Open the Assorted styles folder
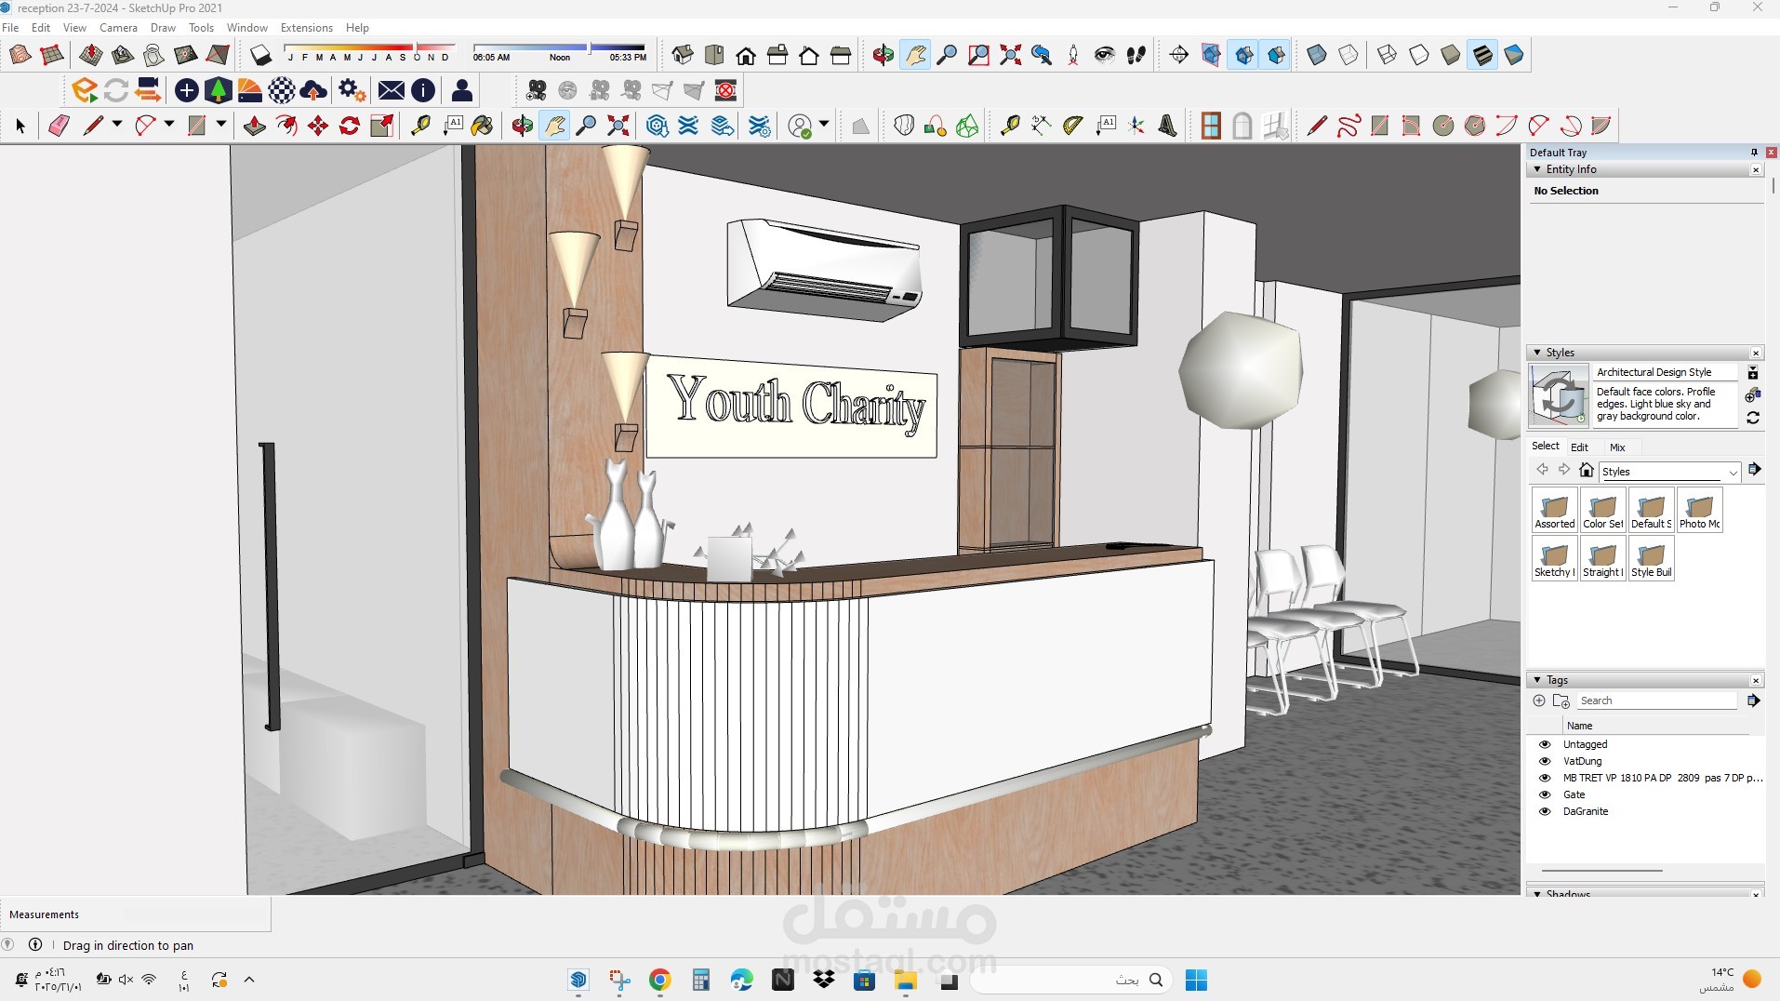Viewport: 1780px width, 1001px height. coord(1554,510)
